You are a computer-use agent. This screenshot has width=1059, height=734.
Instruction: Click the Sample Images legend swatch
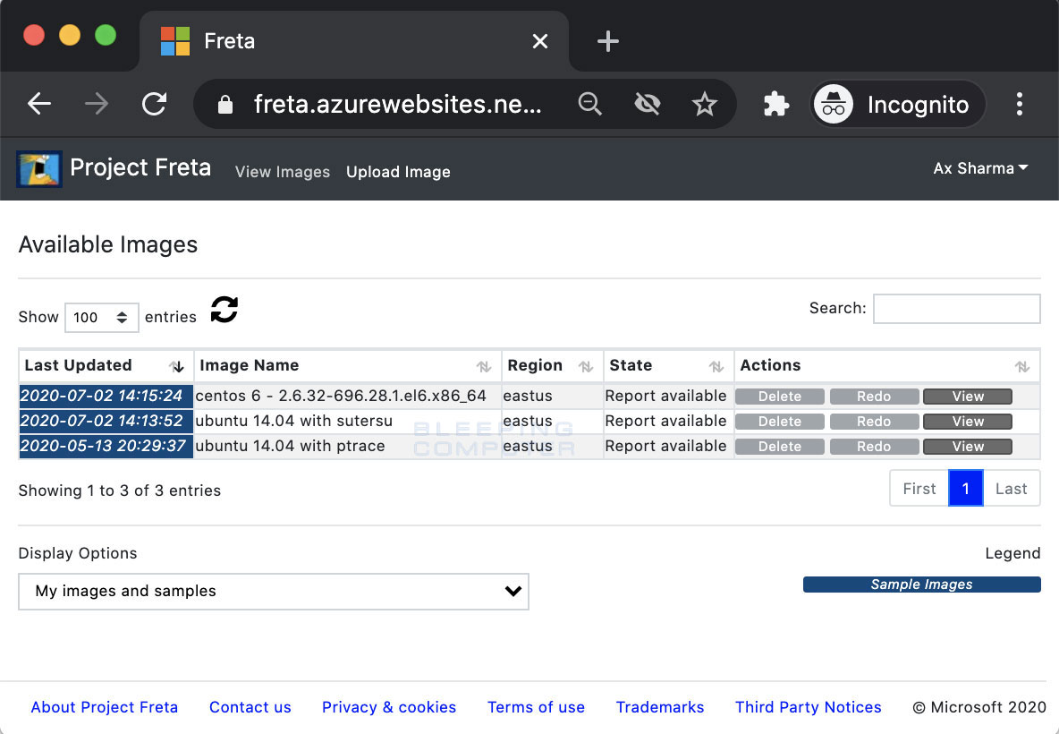[x=922, y=585]
